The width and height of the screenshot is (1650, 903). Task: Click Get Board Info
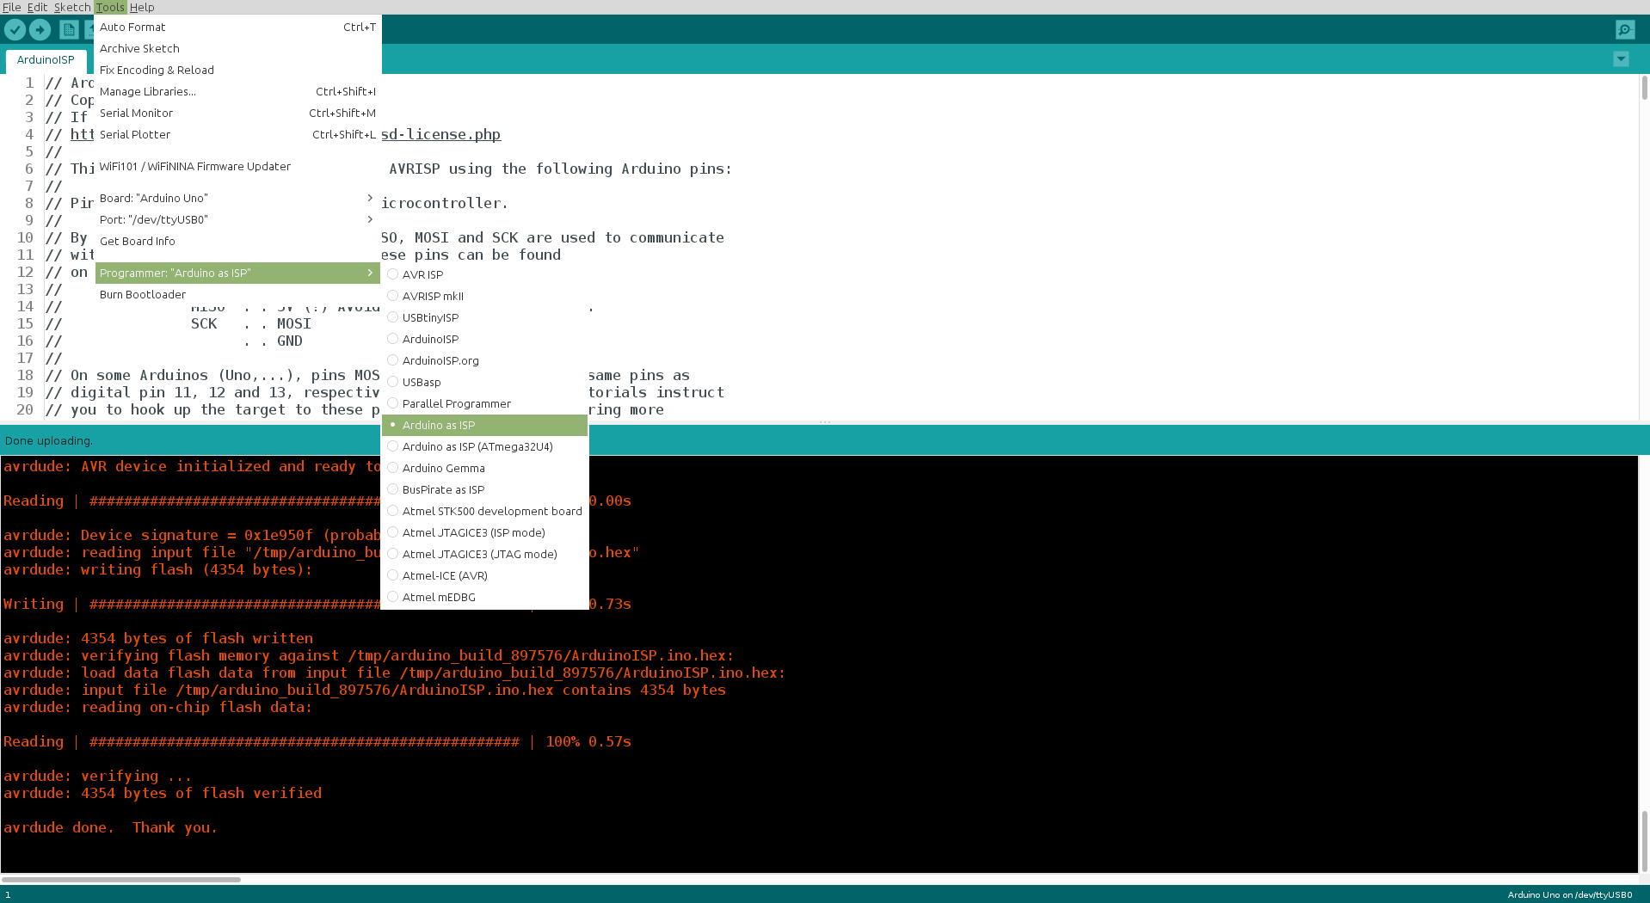click(x=237, y=241)
